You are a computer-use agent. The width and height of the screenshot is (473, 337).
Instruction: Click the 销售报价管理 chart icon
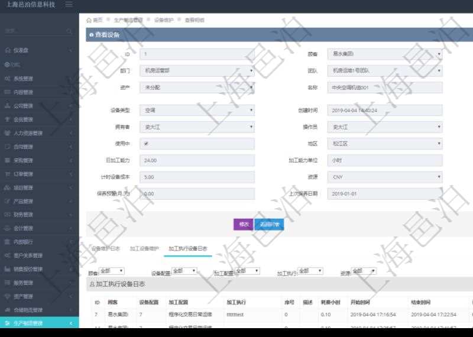pos(8,269)
